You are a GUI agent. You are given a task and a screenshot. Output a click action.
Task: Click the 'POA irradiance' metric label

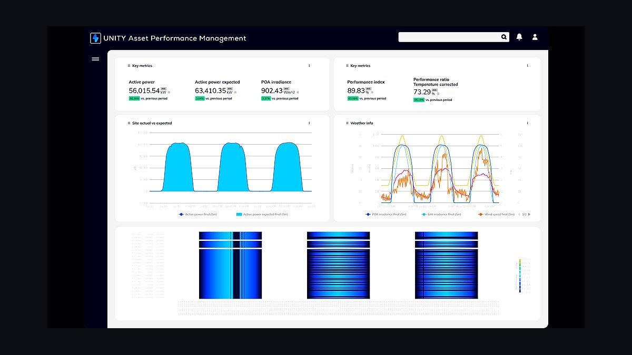(x=276, y=82)
